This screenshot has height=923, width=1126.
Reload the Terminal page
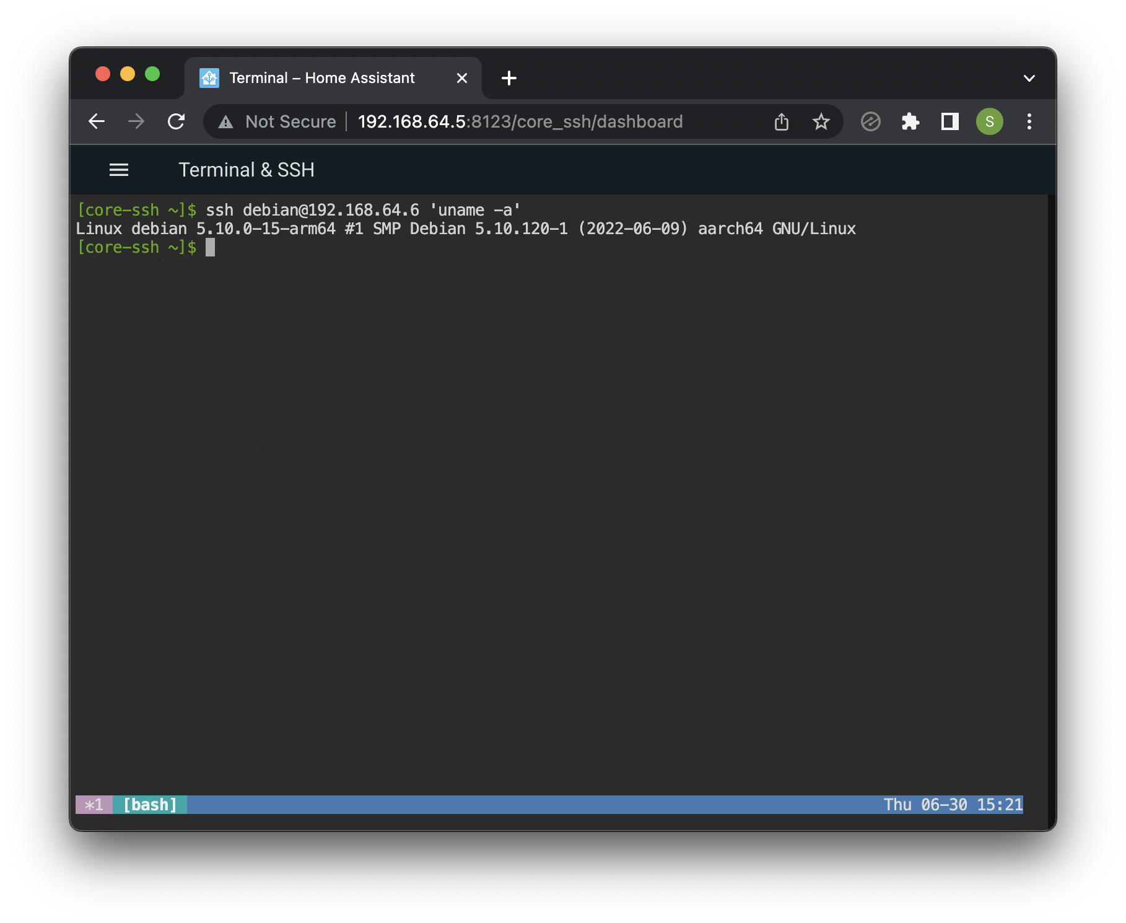point(177,121)
